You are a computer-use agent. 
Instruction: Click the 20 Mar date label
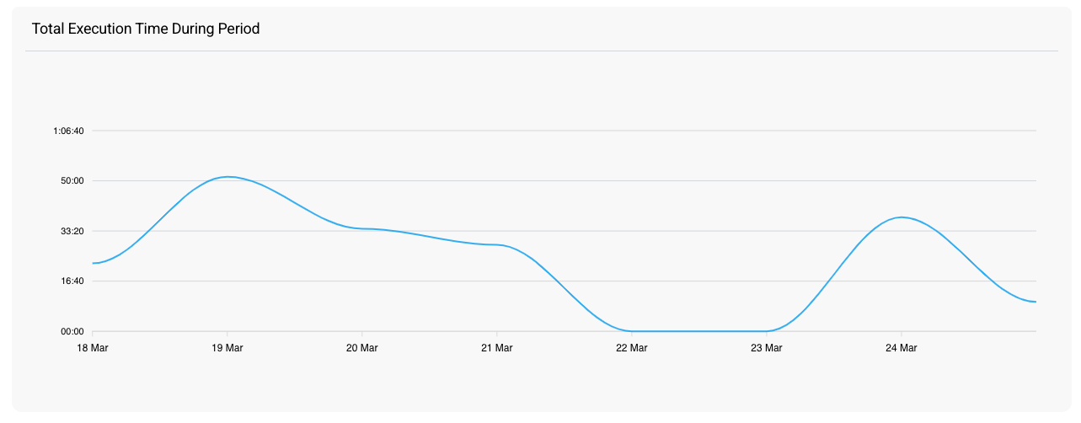[362, 348]
